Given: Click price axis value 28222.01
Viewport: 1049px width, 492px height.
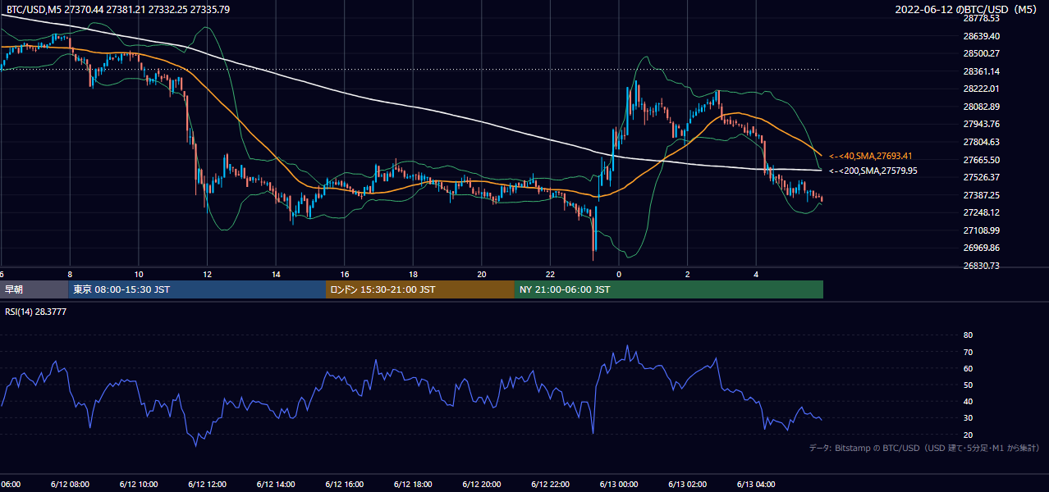Looking at the screenshot, I should pyautogui.click(x=981, y=89).
